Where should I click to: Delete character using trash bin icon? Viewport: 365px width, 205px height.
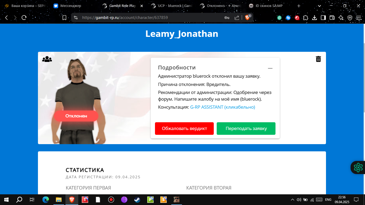pyautogui.click(x=318, y=59)
